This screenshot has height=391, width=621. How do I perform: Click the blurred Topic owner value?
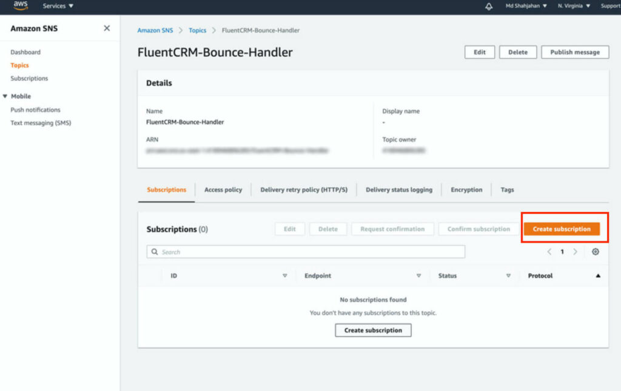(403, 150)
